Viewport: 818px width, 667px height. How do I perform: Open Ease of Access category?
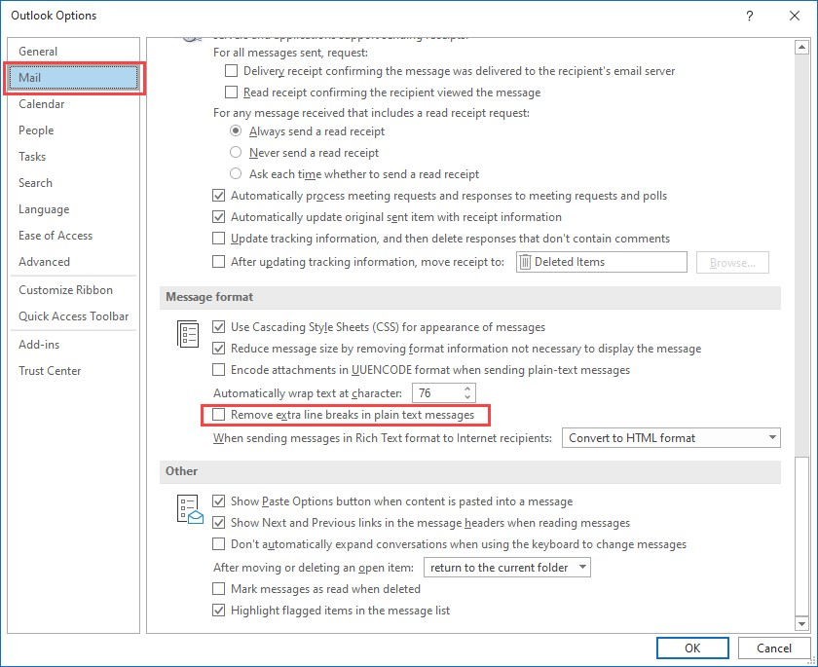pyautogui.click(x=74, y=236)
